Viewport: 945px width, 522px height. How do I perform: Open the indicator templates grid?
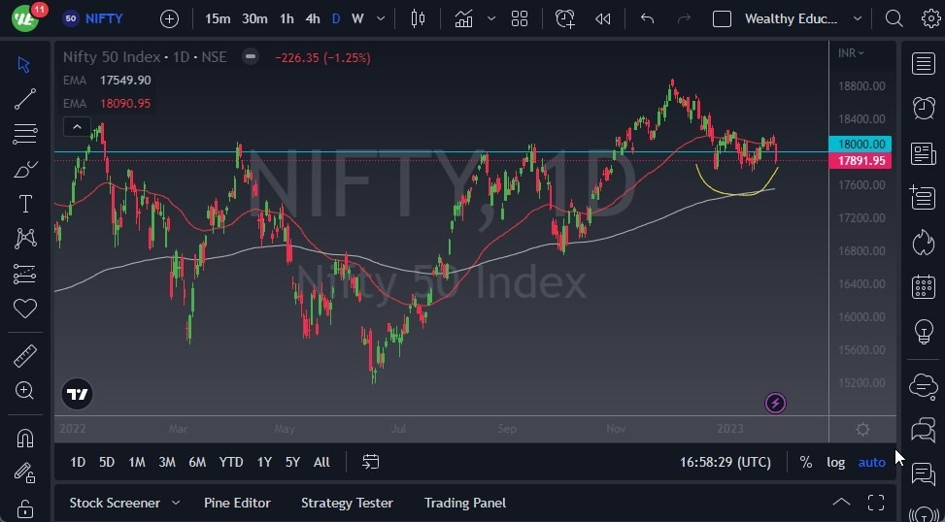click(520, 19)
